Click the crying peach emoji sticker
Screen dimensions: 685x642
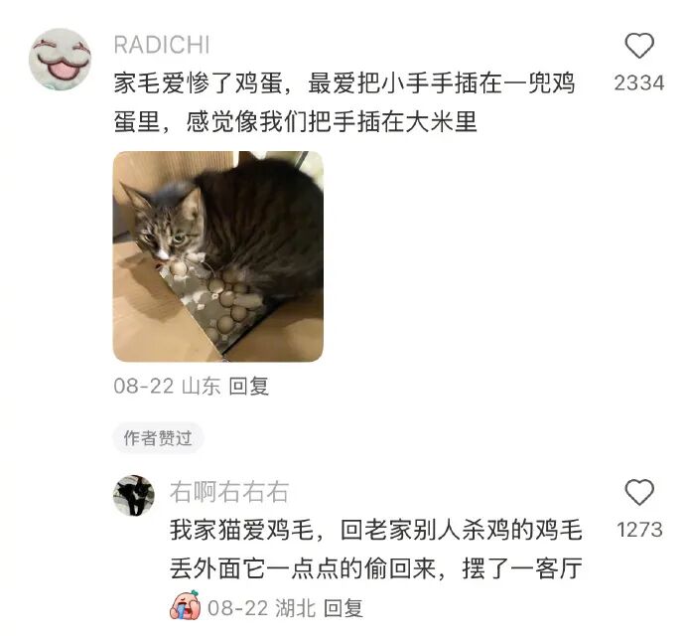tap(186, 605)
